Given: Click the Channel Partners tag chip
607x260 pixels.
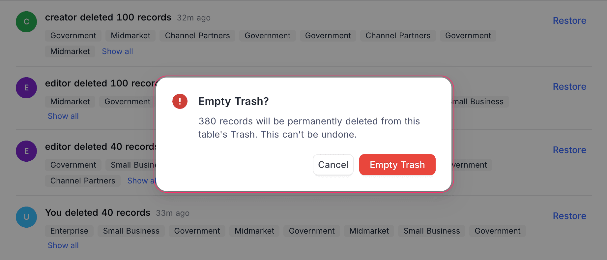Looking at the screenshot, I should click(x=197, y=35).
